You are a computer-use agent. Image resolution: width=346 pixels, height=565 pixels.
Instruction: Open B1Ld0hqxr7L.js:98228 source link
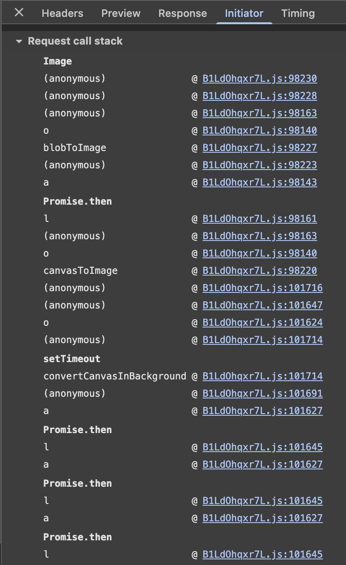(259, 96)
